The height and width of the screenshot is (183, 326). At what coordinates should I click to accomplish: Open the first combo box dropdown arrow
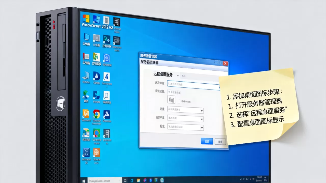[x=202, y=111]
